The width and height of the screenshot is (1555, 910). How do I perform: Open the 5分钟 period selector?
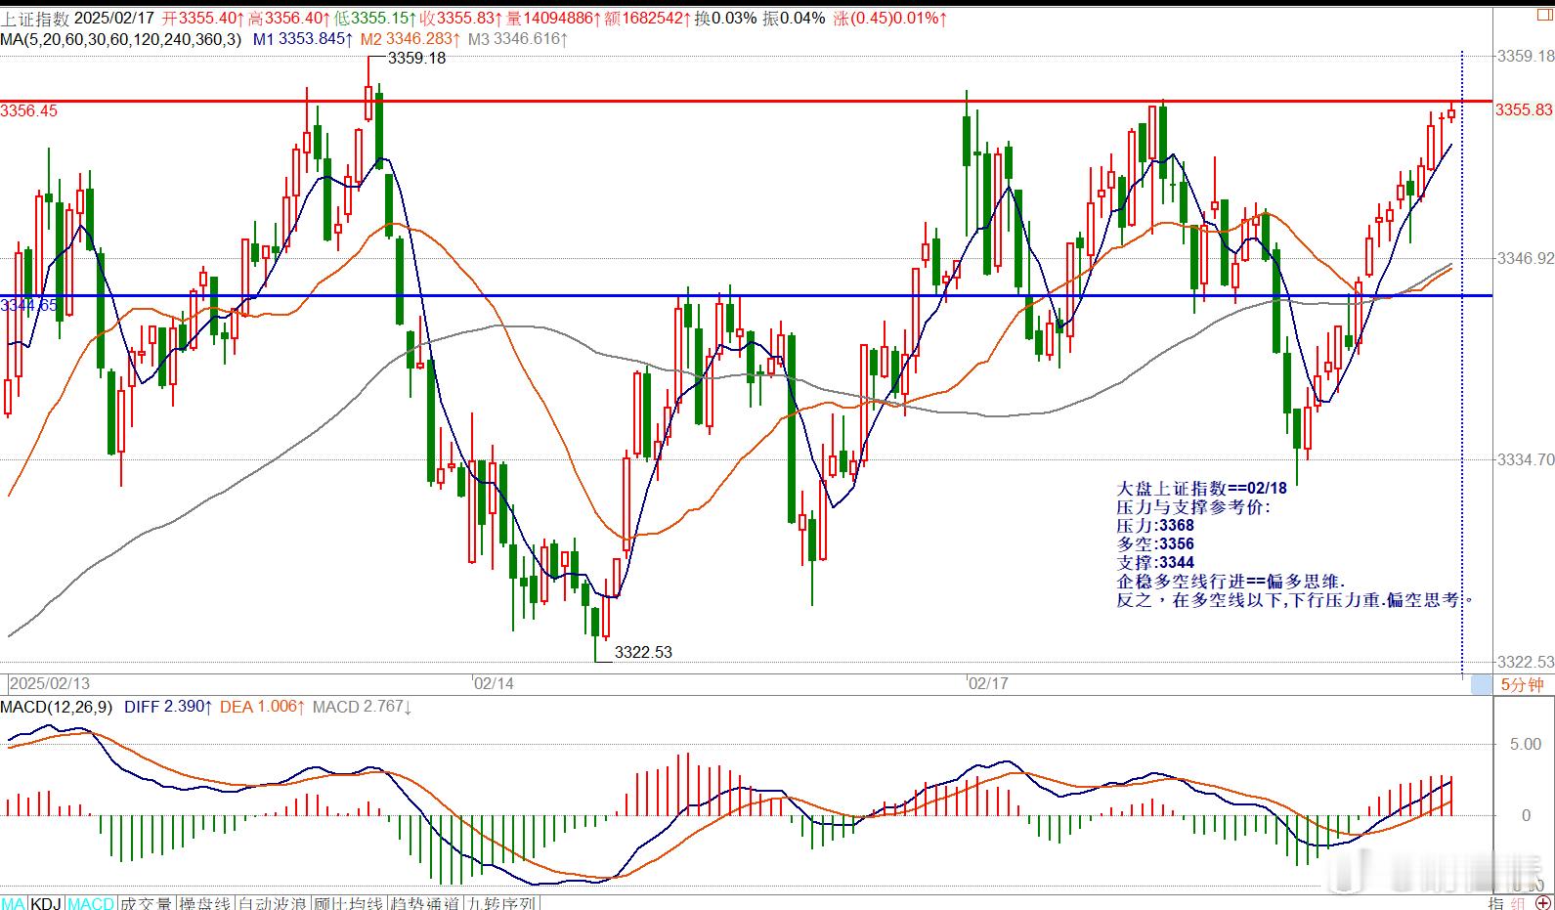[x=1523, y=684]
